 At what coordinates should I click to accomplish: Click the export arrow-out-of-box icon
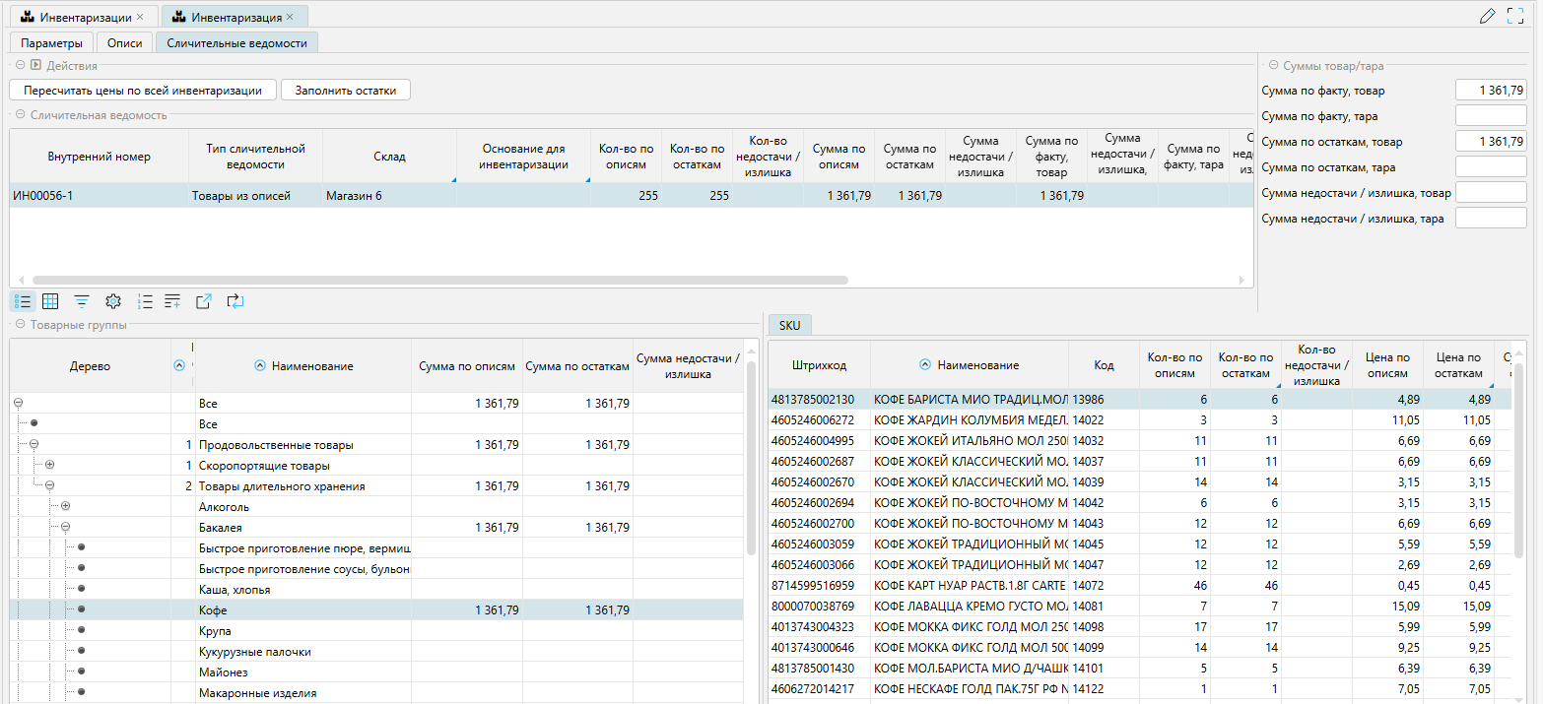[x=204, y=301]
